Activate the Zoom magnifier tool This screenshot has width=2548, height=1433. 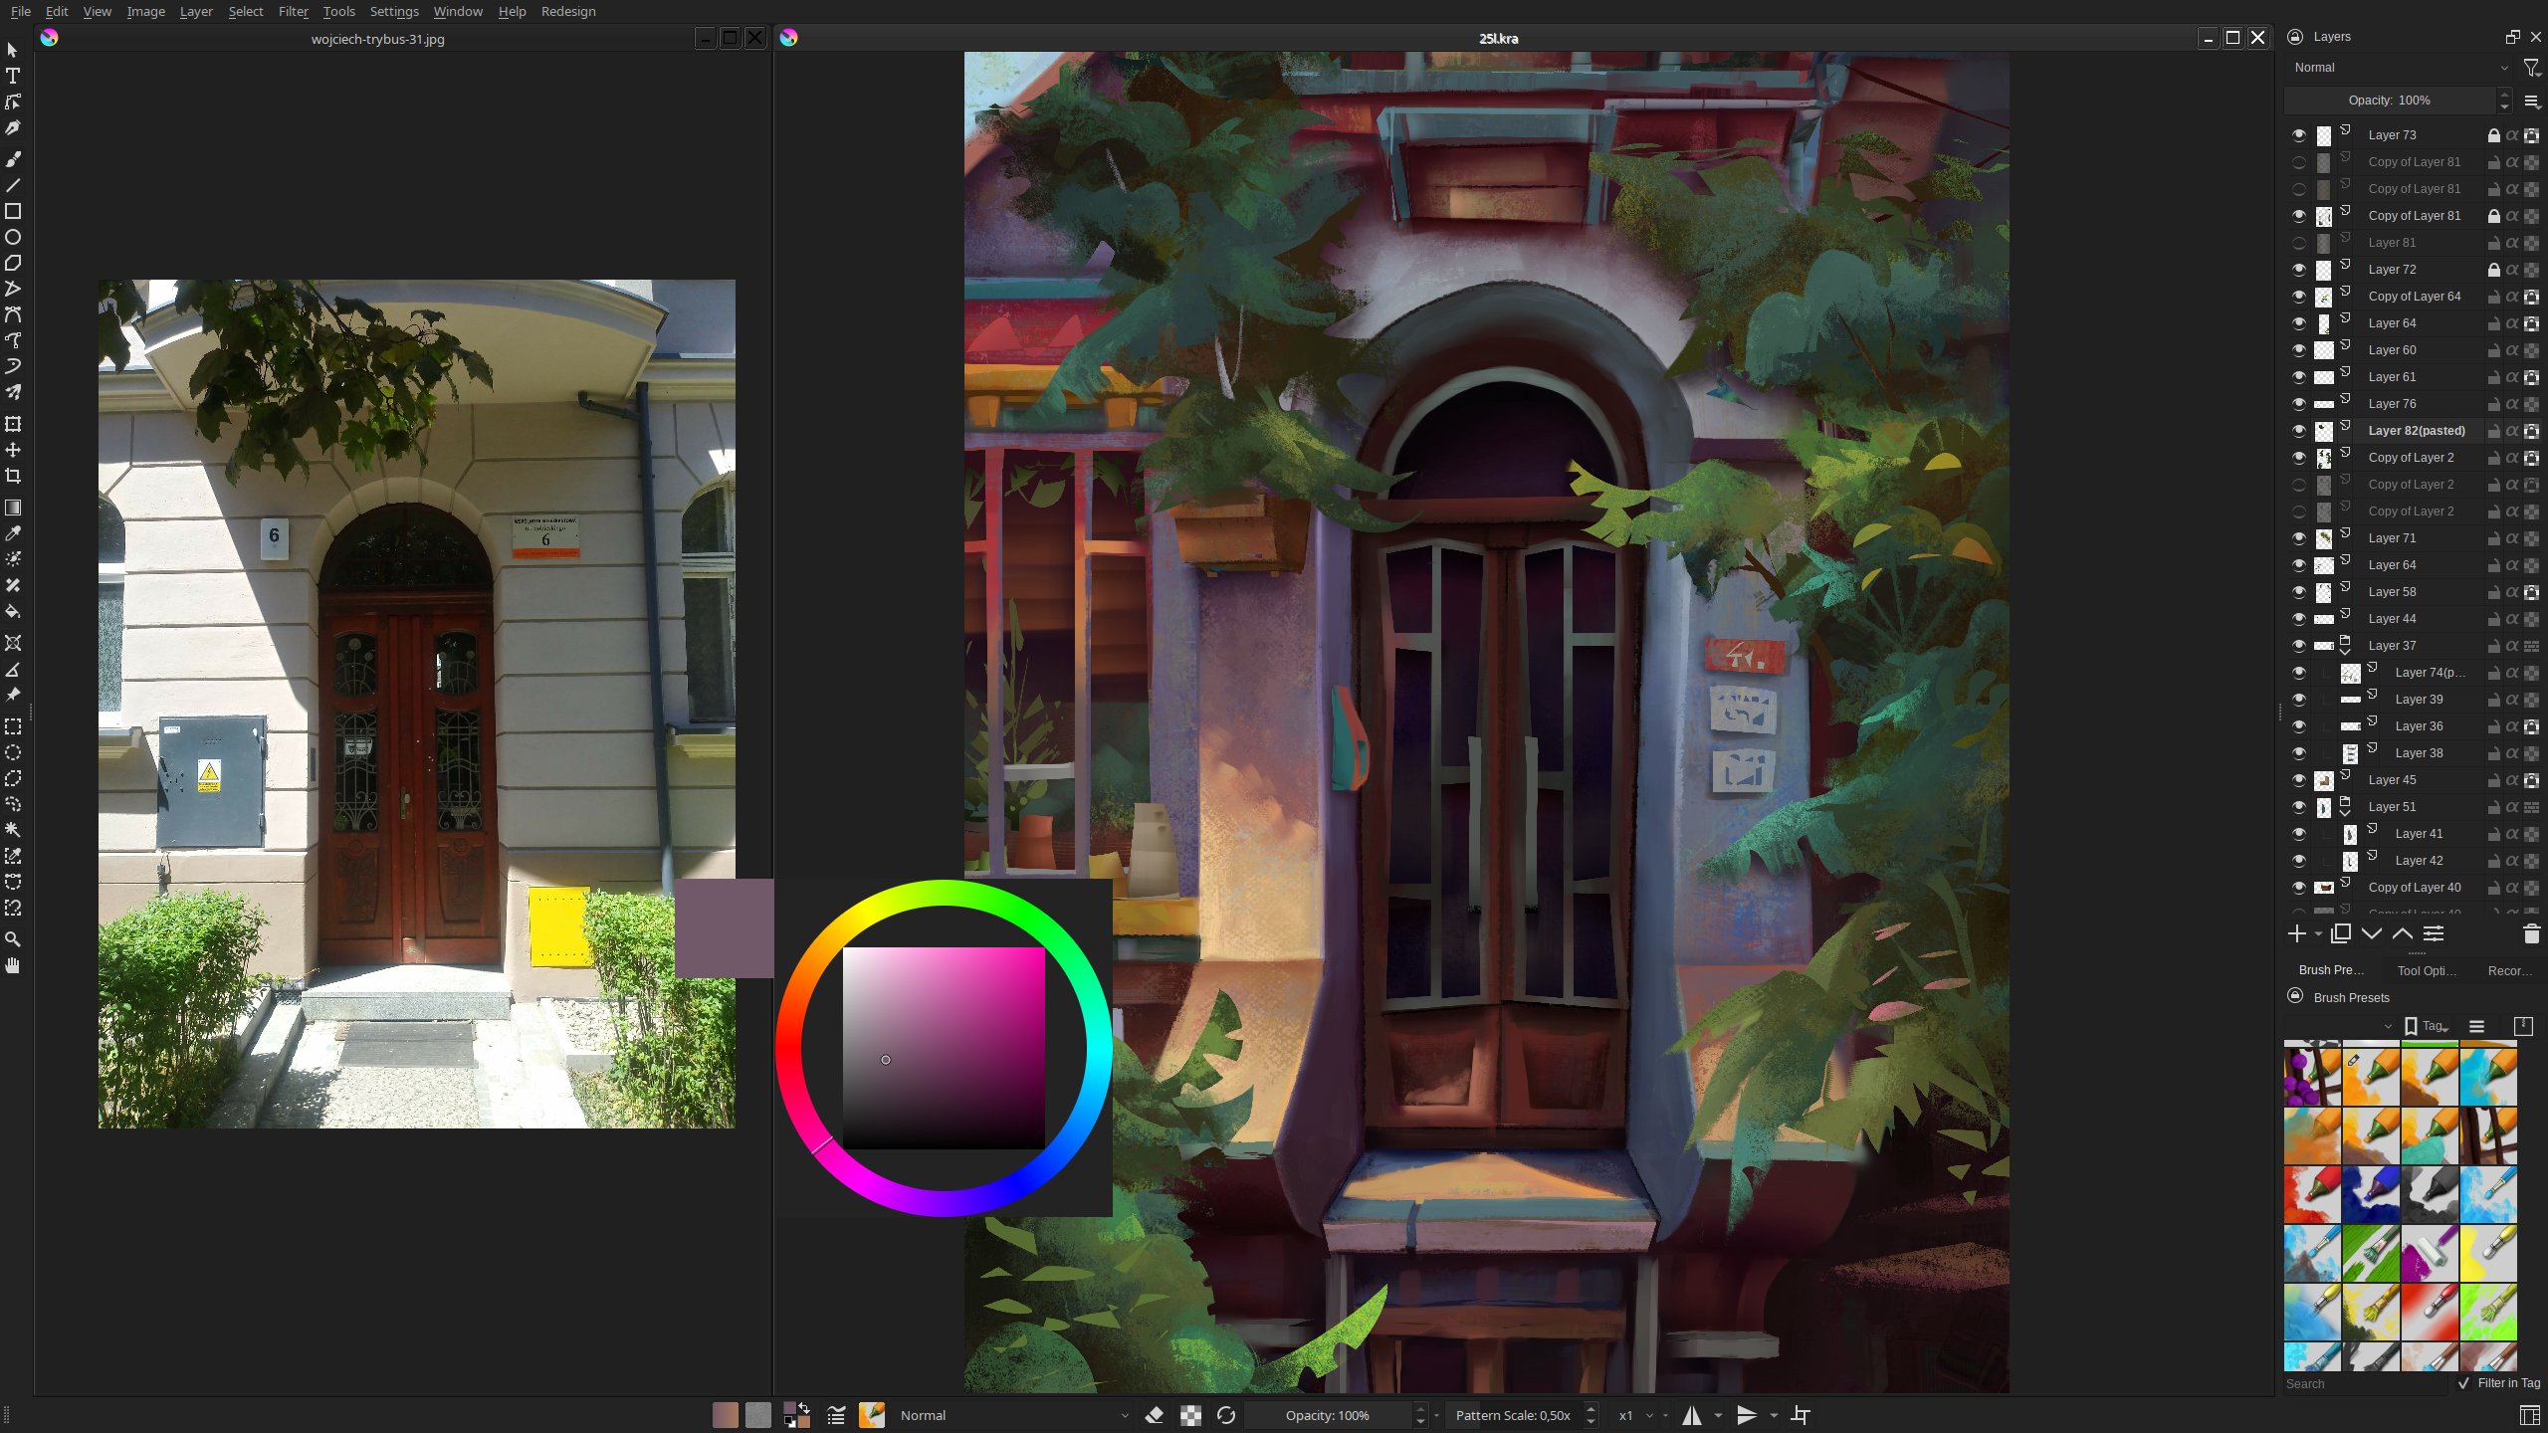point(13,939)
